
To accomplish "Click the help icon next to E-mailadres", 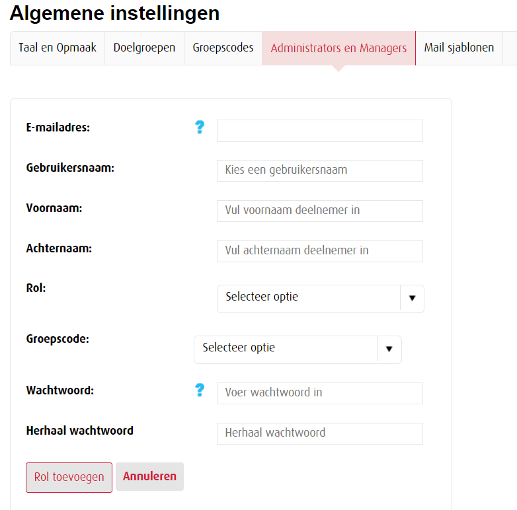I will [x=200, y=127].
